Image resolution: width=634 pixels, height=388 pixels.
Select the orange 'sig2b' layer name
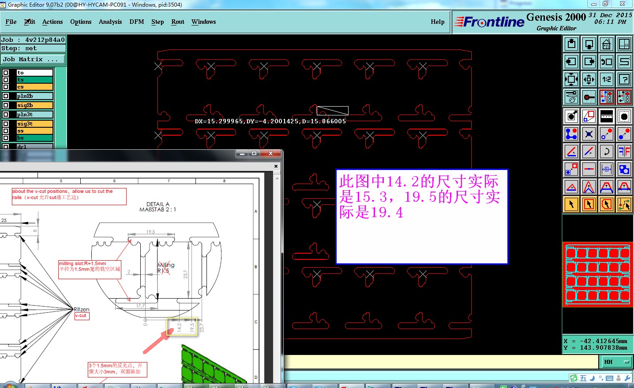coord(35,105)
